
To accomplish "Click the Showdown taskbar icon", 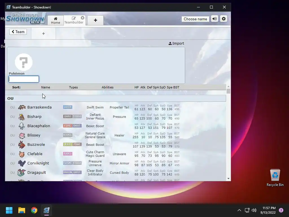I will (47, 210).
